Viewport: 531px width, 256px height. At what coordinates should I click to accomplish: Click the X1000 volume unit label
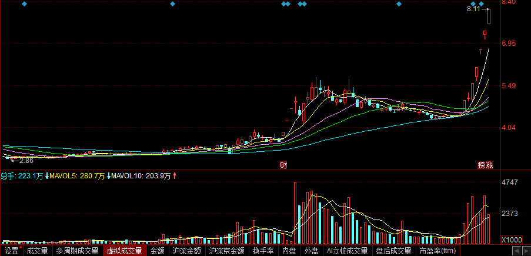tap(512, 240)
